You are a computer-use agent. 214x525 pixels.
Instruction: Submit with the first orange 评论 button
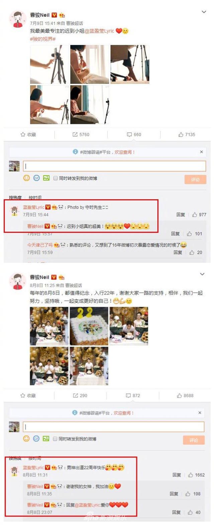tap(195, 179)
